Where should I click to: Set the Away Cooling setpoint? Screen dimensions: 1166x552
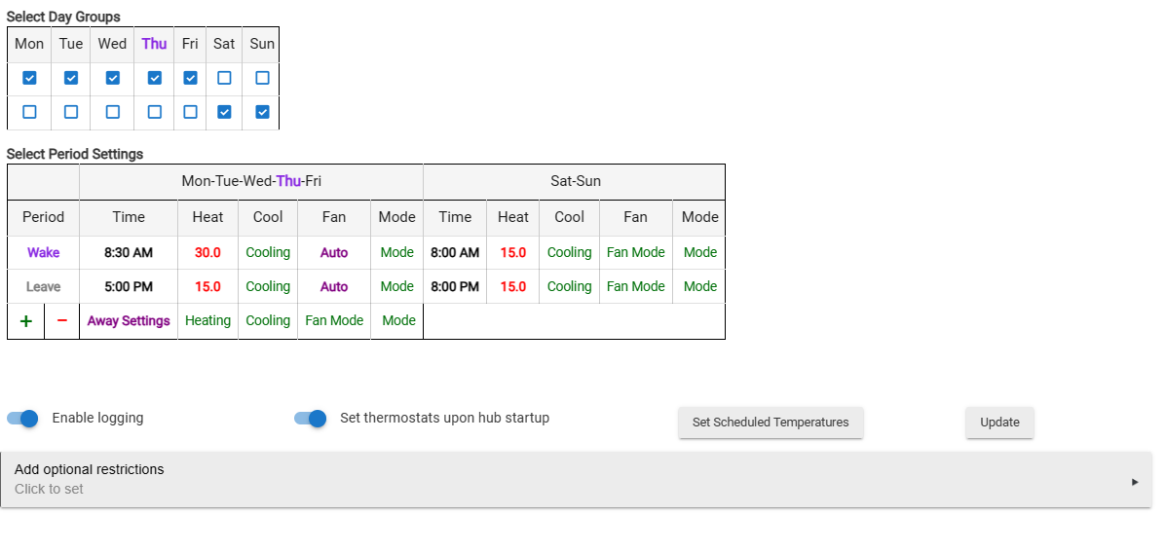268,321
